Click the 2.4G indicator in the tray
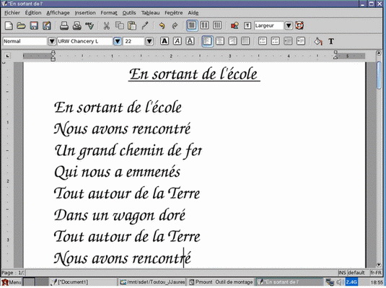The width and height of the screenshot is (386, 288). click(x=351, y=282)
